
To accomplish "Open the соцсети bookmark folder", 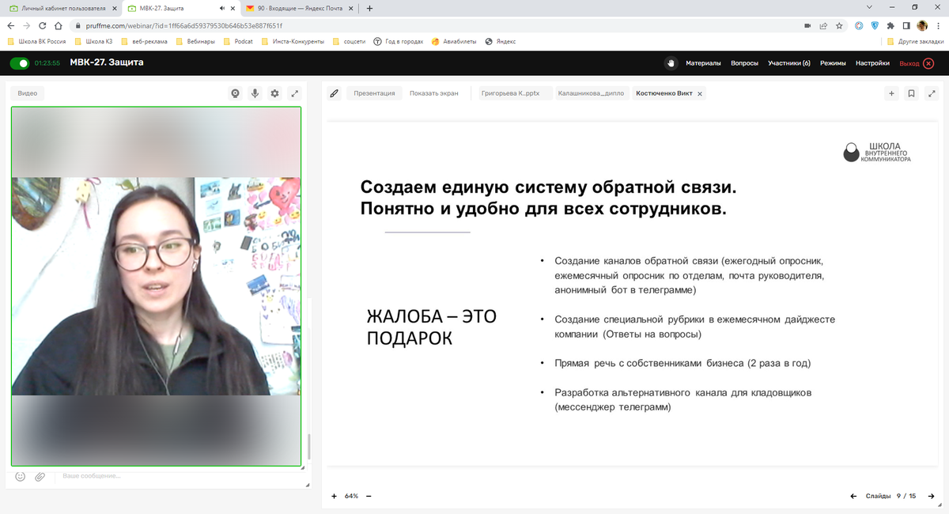I will (350, 41).
